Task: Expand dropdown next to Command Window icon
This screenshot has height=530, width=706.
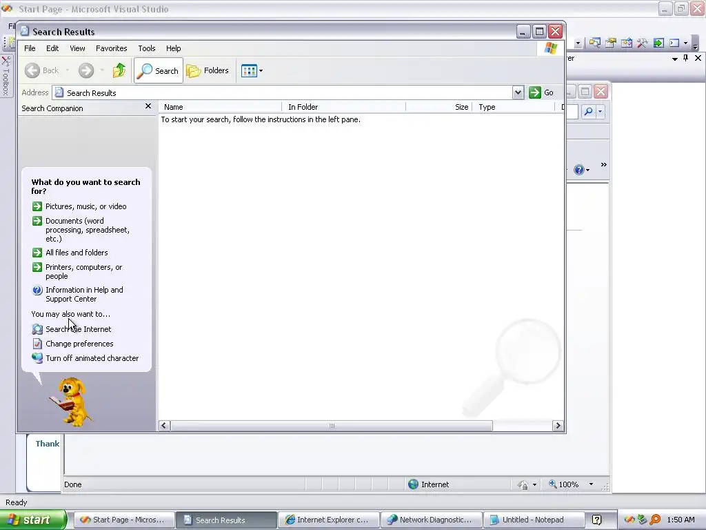Action: click(x=686, y=43)
